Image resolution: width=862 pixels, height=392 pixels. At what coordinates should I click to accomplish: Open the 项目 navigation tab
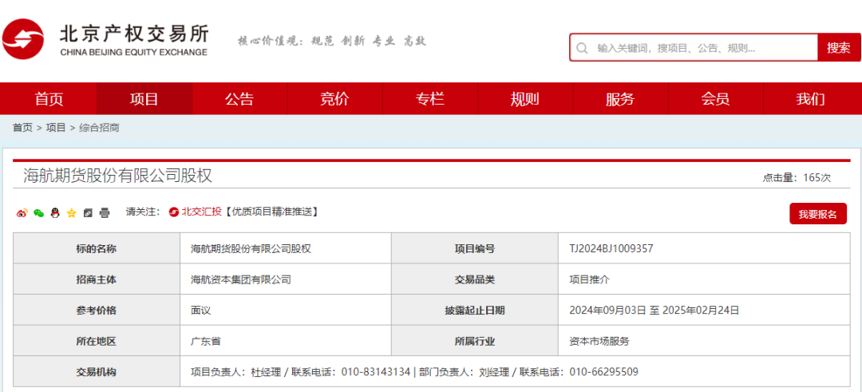[x=144, y=99]
